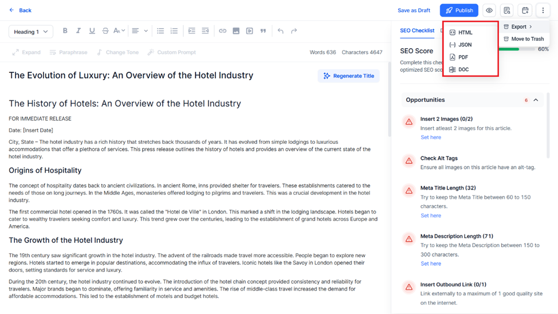Image resolution: width=558 pixels, height=314 pixels.
Task: Click the Insert 2 Images warning icon
Action: pos(409,121)
